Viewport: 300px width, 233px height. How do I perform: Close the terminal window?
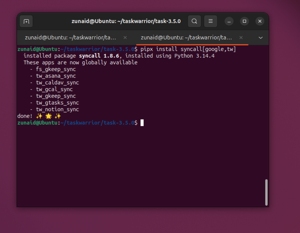coord(260,21)
